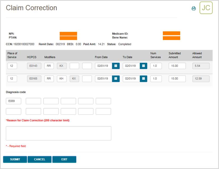The height and width of the screenshot is (169, 219).
Task: Open the print dialog via printer icon
Action: (x=194, y=8)
